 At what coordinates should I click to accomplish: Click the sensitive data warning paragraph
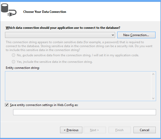coord(75,46)
